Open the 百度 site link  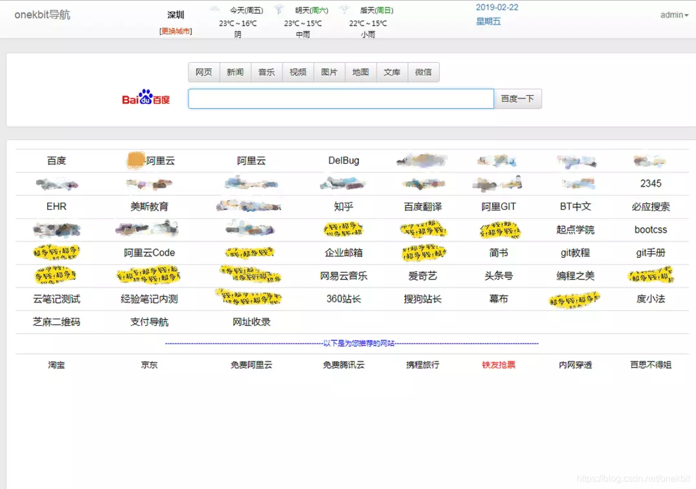point(56,161)
